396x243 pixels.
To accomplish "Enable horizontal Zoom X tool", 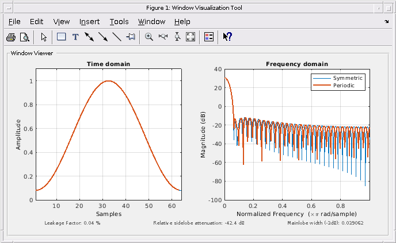I will point(163,37).
